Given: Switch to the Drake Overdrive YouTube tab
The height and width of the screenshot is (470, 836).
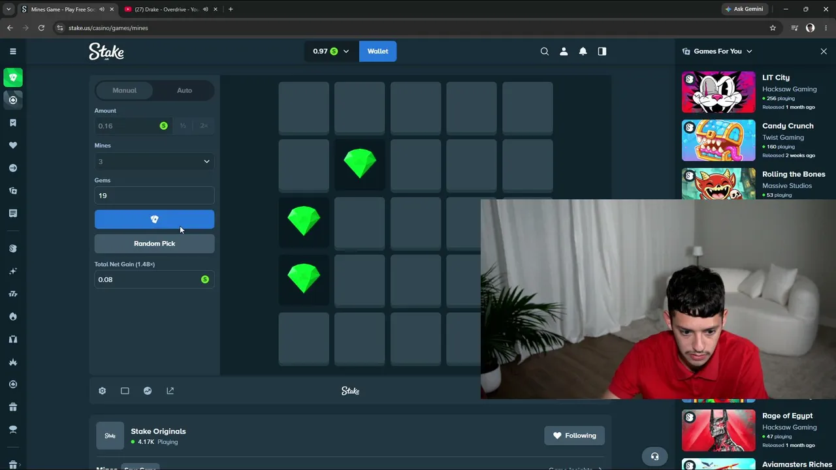Looking at the screenshot, I should pos(166,9).
